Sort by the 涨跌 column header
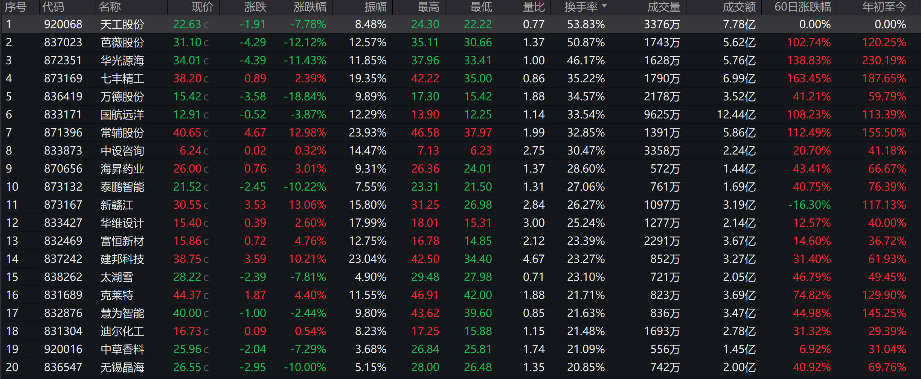Image resolution: width=921 pixels, height=379 pixels. click(x=255, y=7)
